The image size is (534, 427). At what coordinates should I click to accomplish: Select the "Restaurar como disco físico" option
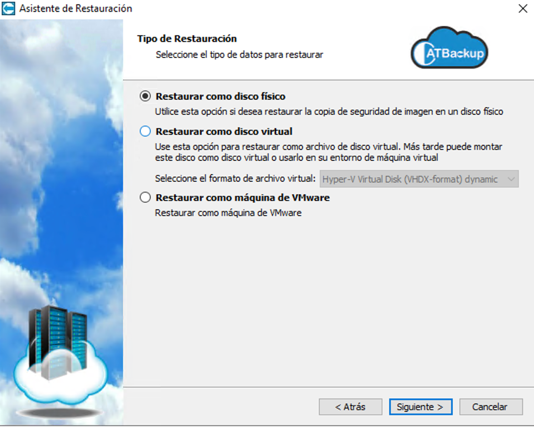145,96
